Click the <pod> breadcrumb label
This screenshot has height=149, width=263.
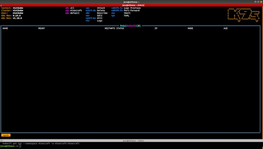[6, 135]
